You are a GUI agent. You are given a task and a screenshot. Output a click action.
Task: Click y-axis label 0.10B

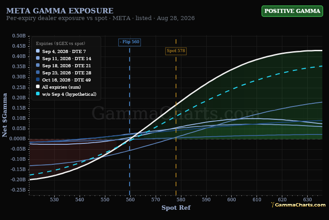point(19,118)
